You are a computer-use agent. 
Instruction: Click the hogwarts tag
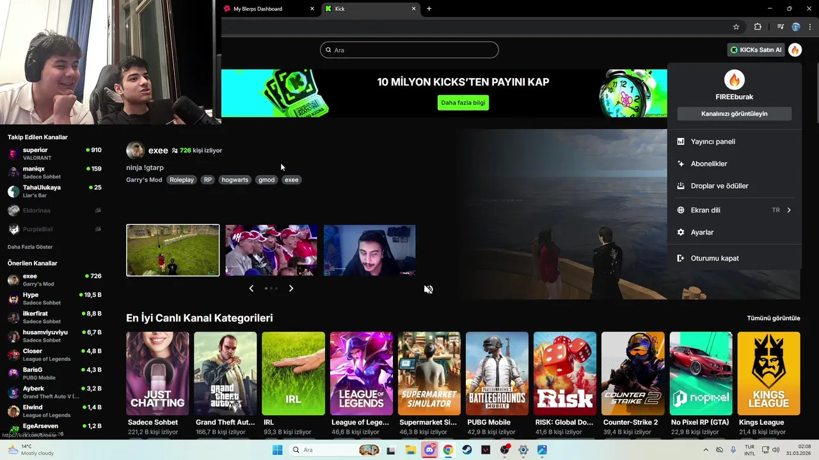(235, 180)
